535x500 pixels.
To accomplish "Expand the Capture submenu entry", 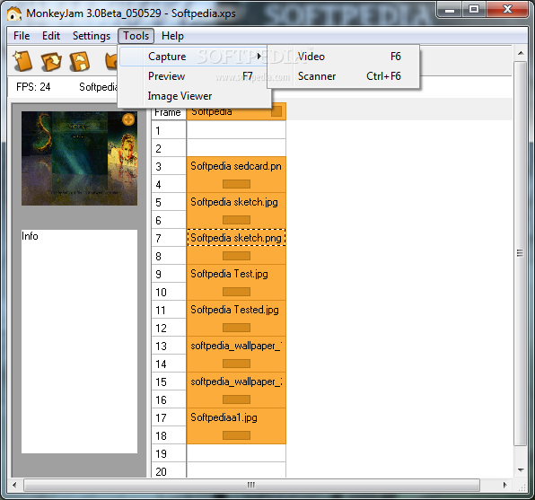I will [193, 57].
